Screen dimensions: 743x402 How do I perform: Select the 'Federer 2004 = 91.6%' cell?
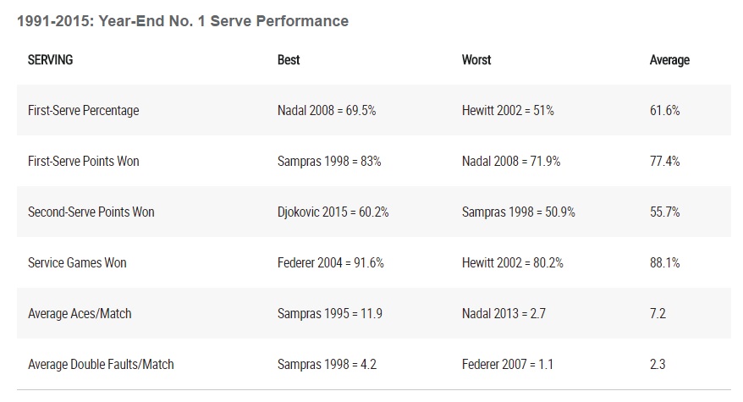tap(331, 263)
